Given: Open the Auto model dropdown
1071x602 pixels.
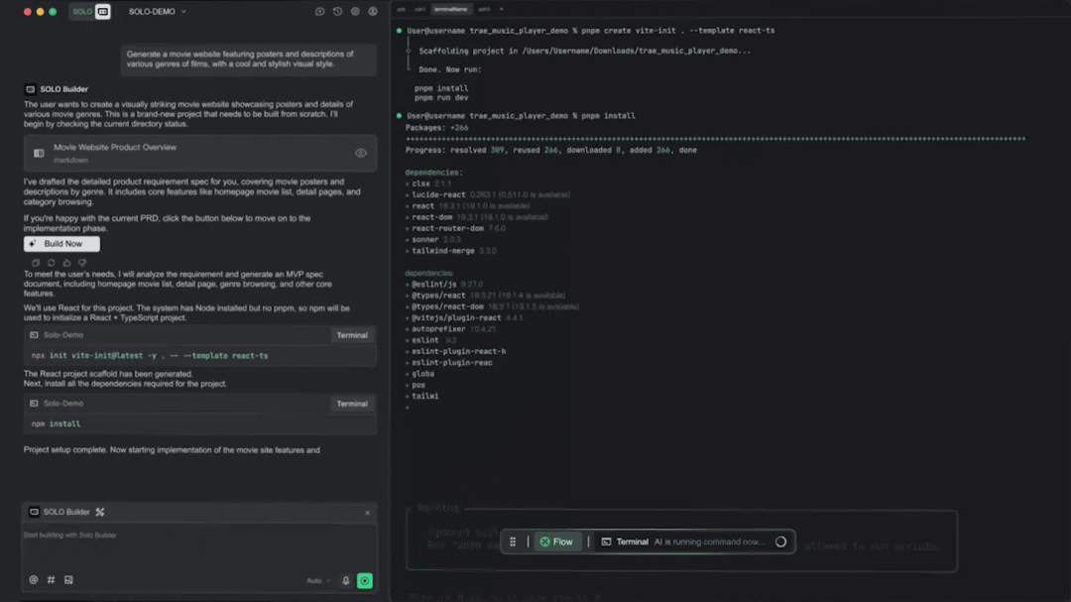Looking at the screenshot, I should click(318, 581).
